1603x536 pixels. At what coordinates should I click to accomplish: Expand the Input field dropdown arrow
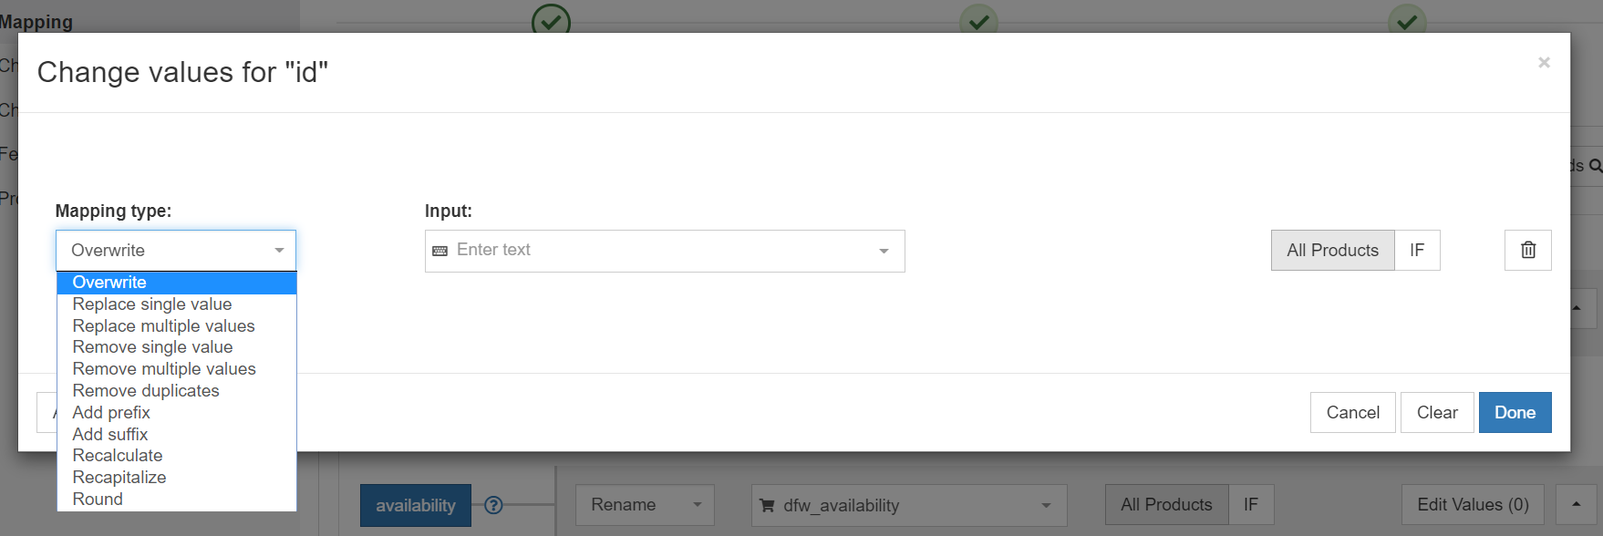click(x=884, y=251)
